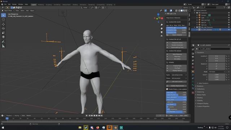This screenshot has width=231, height=130.
Task: Hide the light_fill object in outliner
Action: click(x=229, y=22)
